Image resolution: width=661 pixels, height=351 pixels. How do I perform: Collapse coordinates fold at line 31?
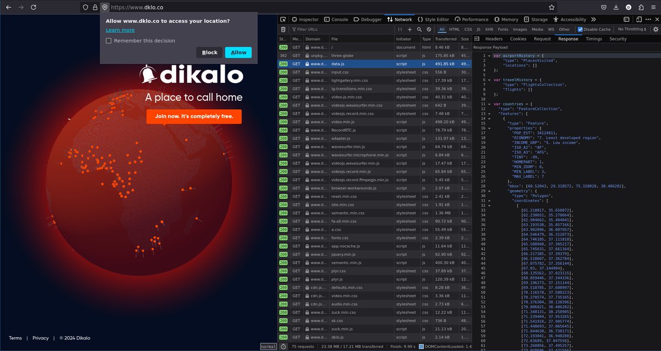click(x=489, y=200)
